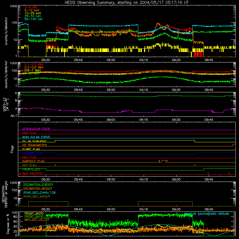Click the GAP_FLAG label
239x239 pixels.
pyautogui.click(x=30, y=133)
